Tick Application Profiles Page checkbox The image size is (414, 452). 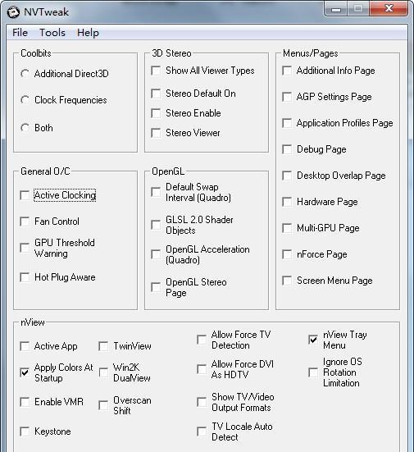point(287,123)
